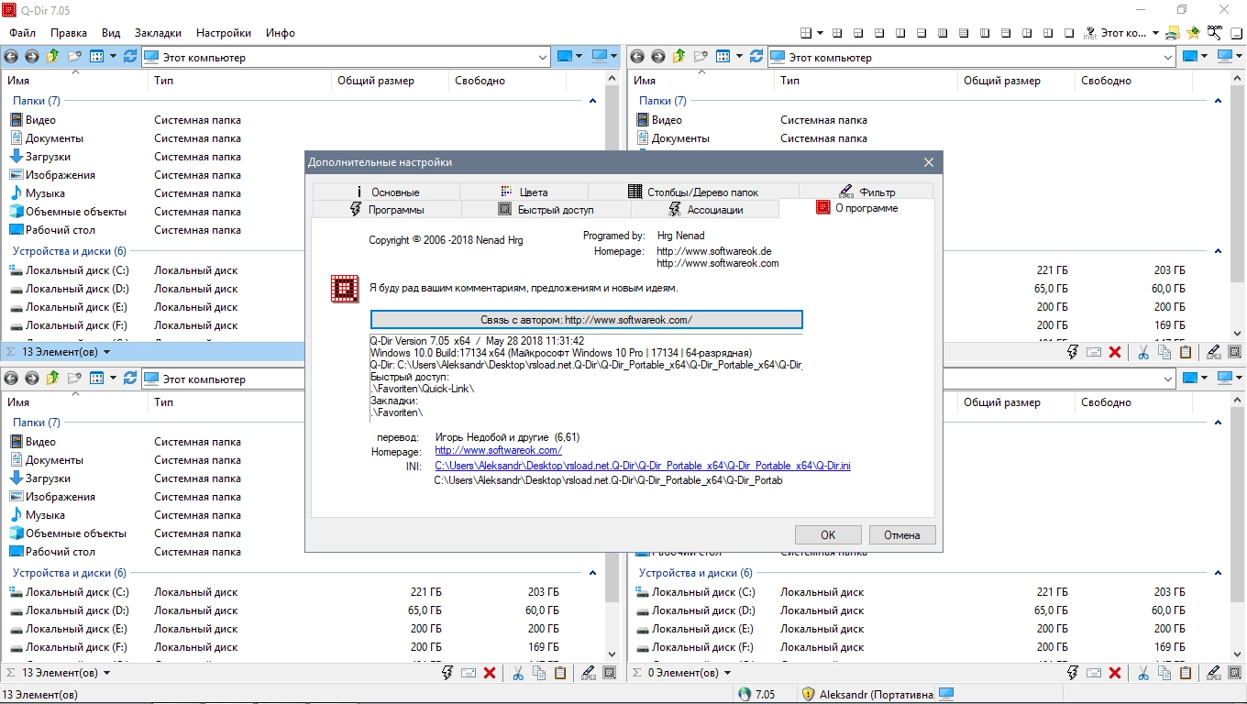
Task: Switch to the Цвета tab
Action: point(524,192)
